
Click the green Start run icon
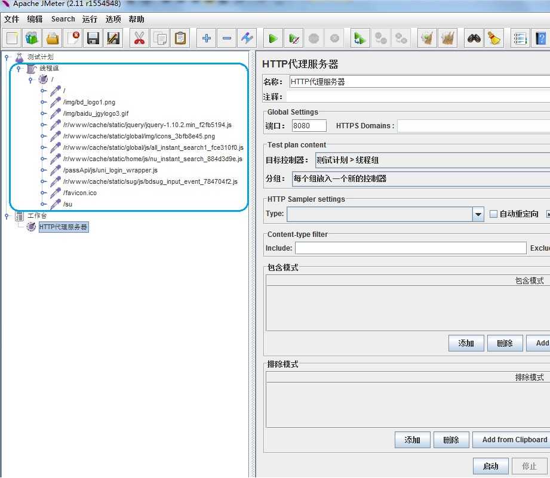273,38
